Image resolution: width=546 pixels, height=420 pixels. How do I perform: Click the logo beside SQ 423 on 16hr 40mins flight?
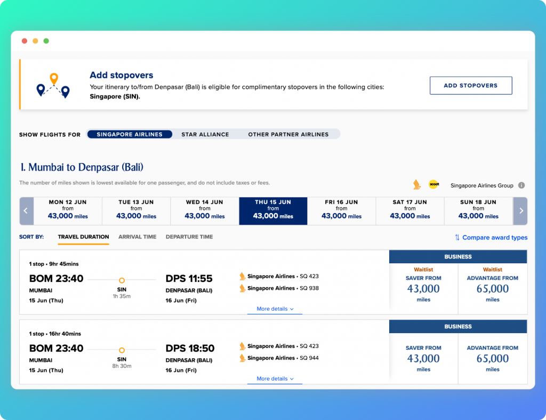pos(243,346)
